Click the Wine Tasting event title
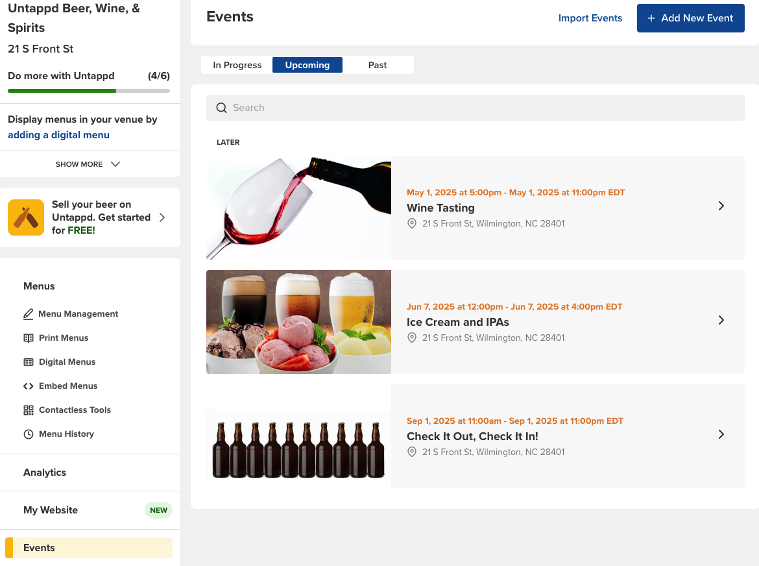 tap(440, 208)
